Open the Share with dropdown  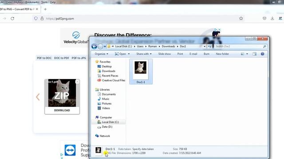(144, 54)
